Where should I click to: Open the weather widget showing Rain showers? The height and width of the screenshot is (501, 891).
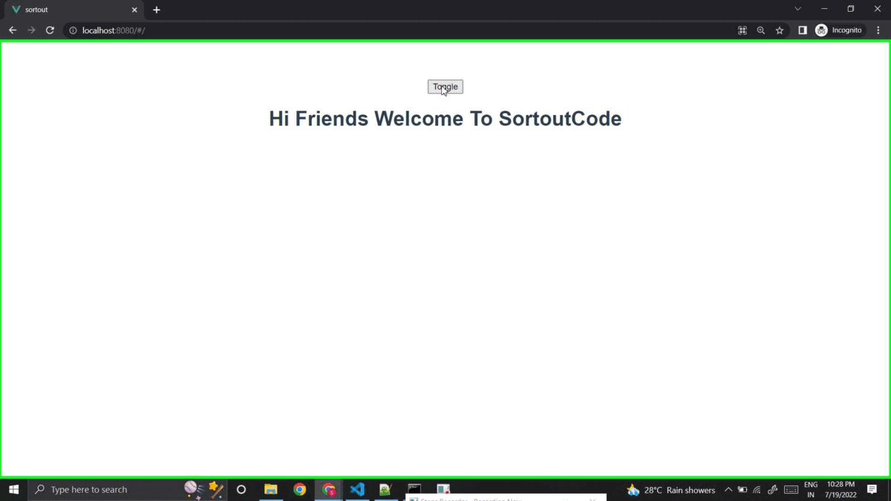coord(671,490)
